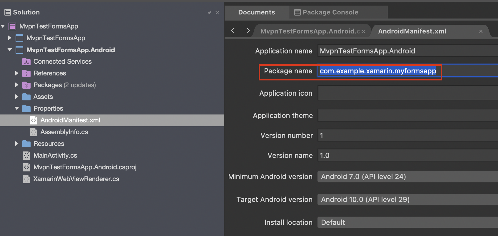Open the Install location dropdown

point(407,222)
